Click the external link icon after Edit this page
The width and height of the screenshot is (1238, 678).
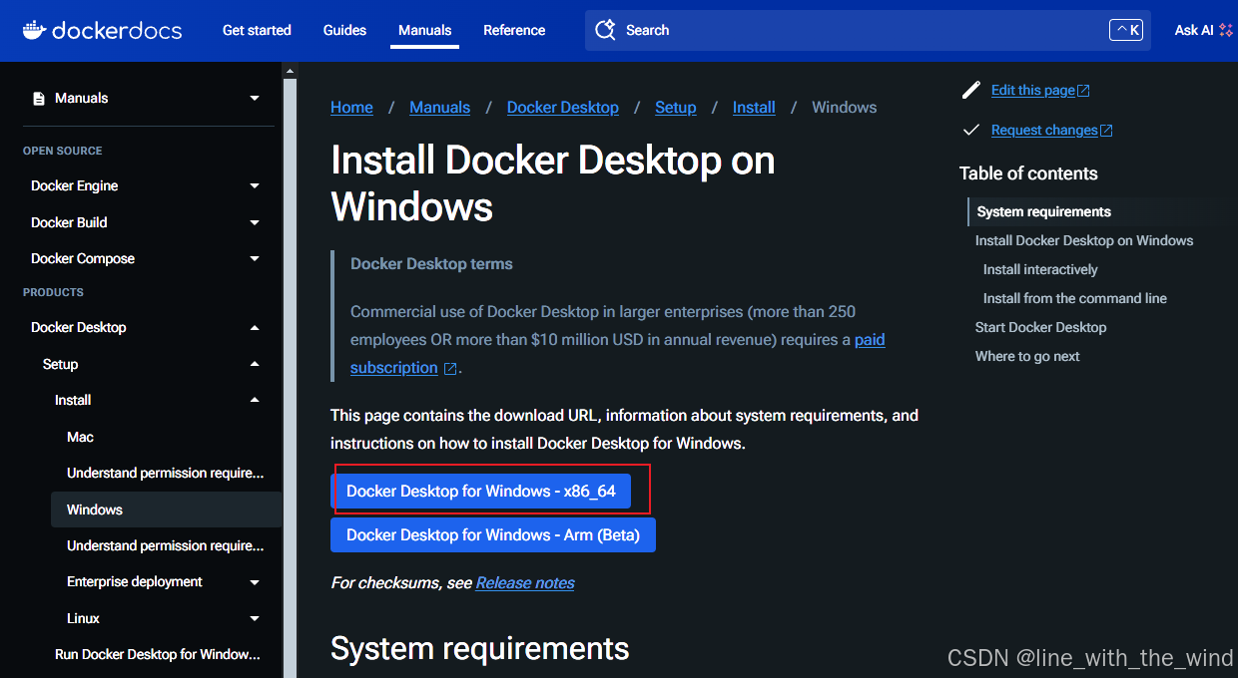tap(1083, 91)
